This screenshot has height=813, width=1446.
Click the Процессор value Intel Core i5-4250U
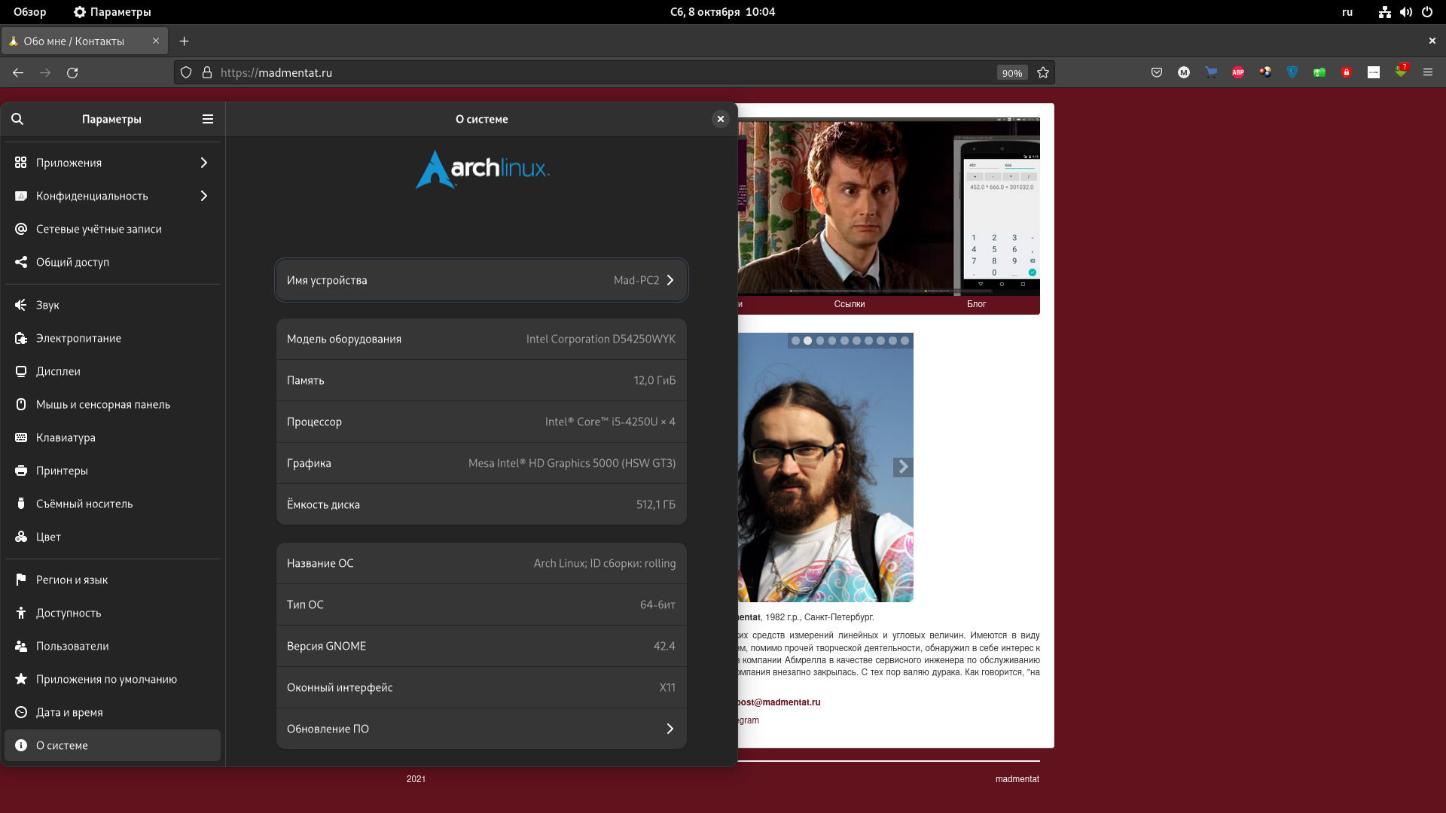coord(610,422)
